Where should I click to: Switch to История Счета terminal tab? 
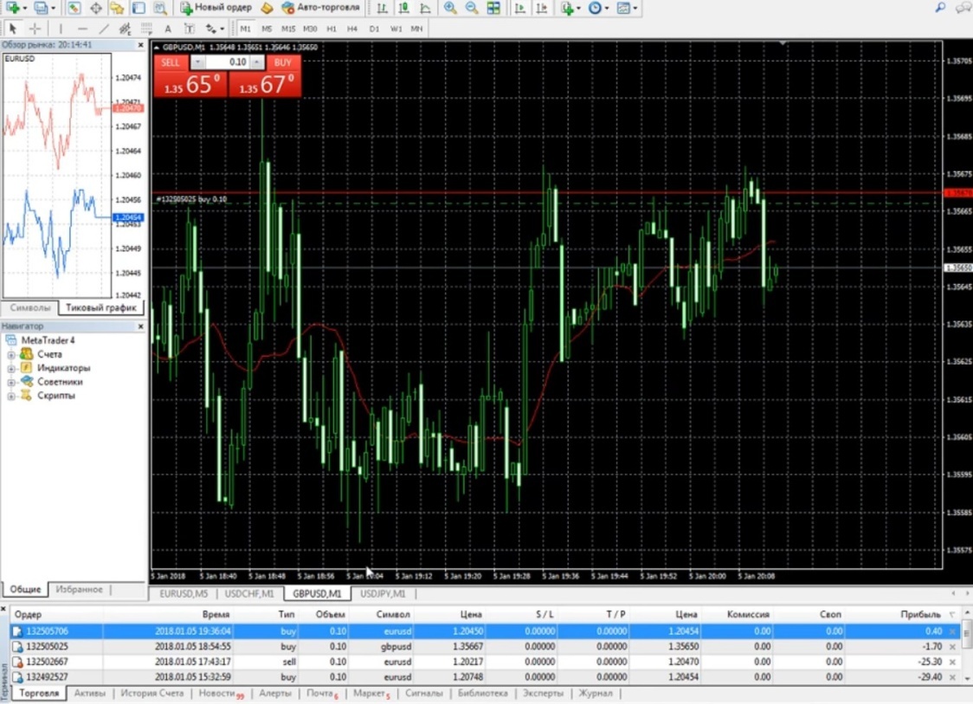151,694
